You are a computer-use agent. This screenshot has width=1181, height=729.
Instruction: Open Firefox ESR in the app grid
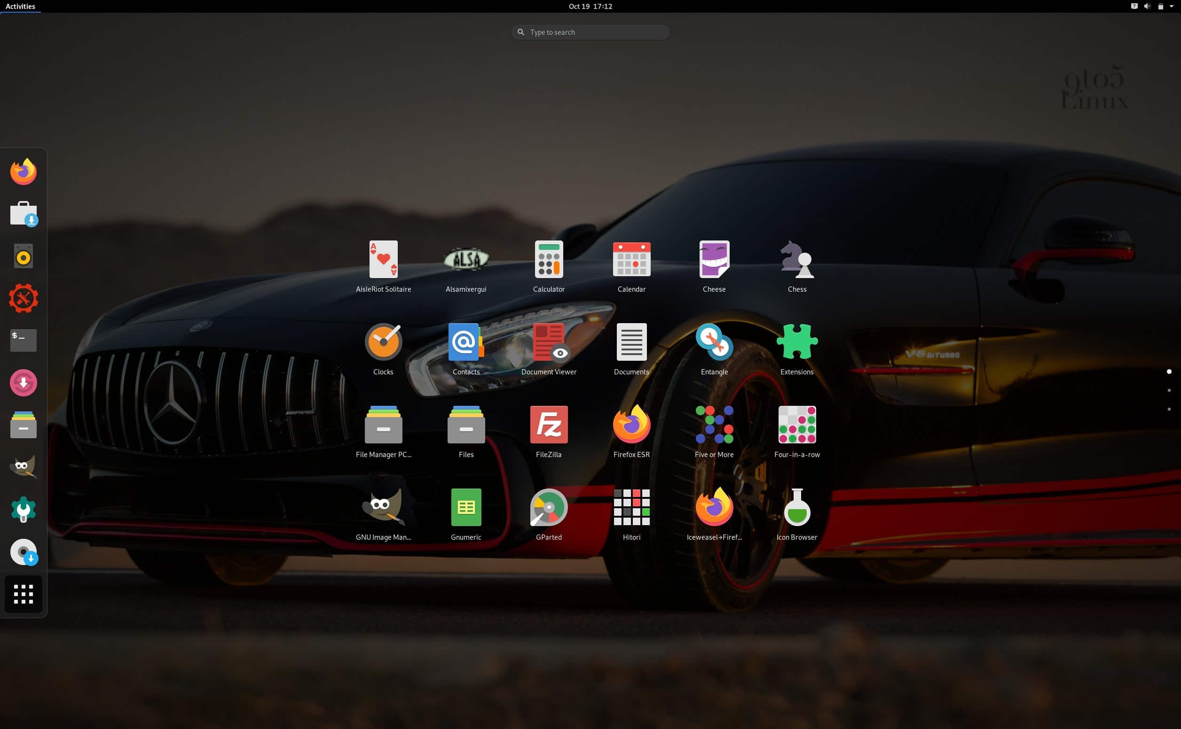click(x=631, y=432)
